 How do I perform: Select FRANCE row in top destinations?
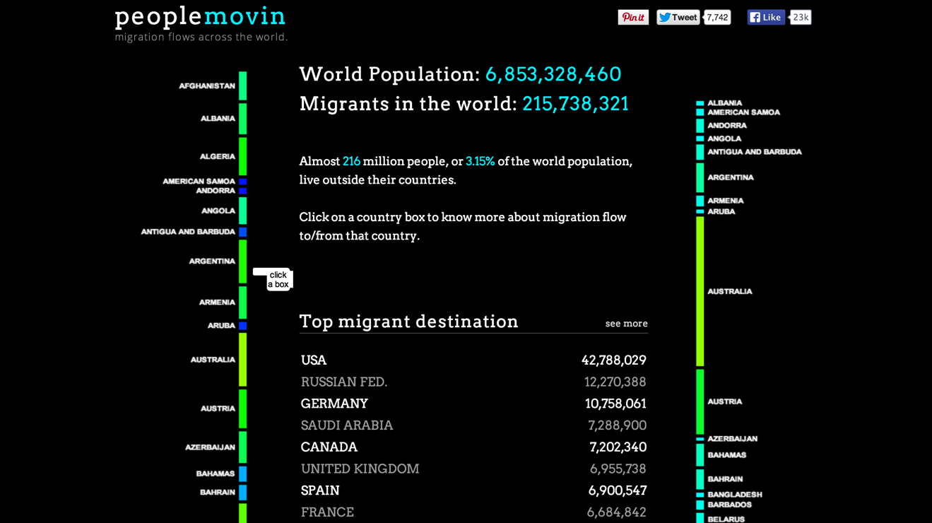[473, 512]
